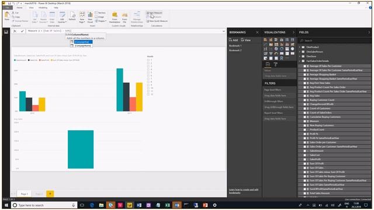Expand the formula bar with chevron
The height and width of the screenshot is (210, 374).
click(x=223, y=31)
